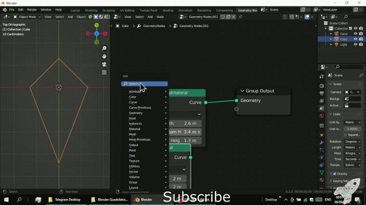Image resolution: width=366 pixels, height=205 pixels.
Task: Unlink the Geometry Nodes.001 node tree
Action: [233, 17]
